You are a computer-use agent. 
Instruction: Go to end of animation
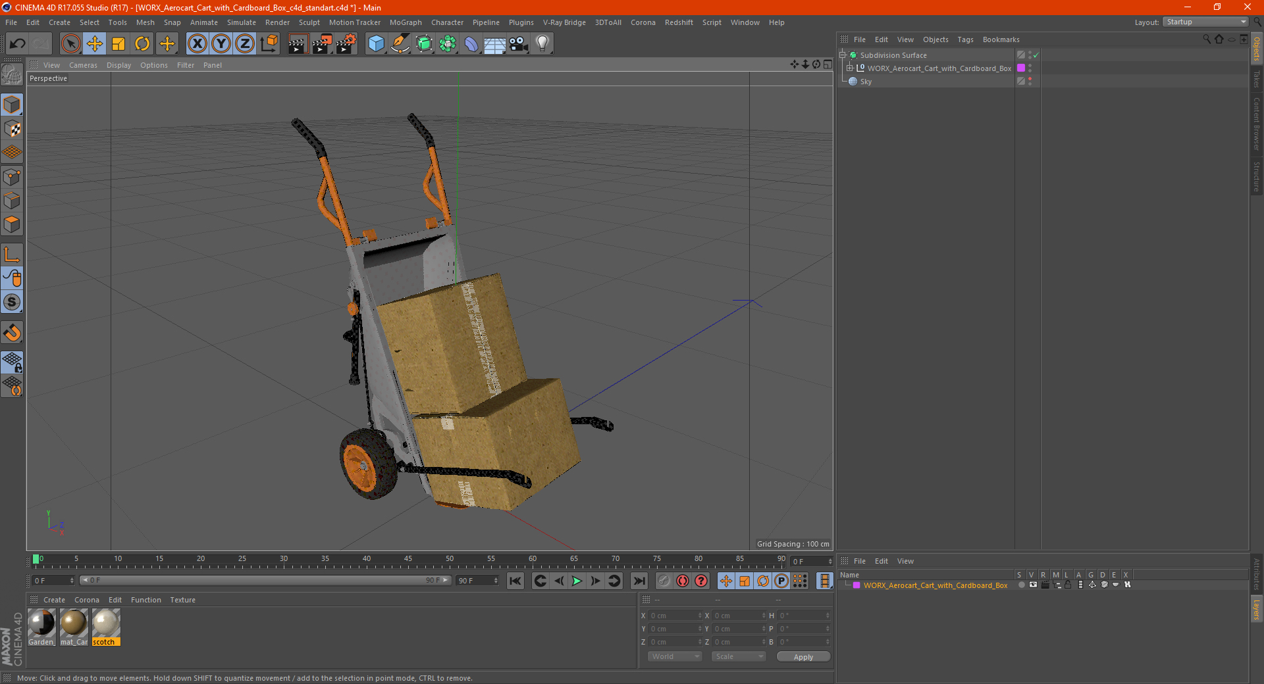639,581
